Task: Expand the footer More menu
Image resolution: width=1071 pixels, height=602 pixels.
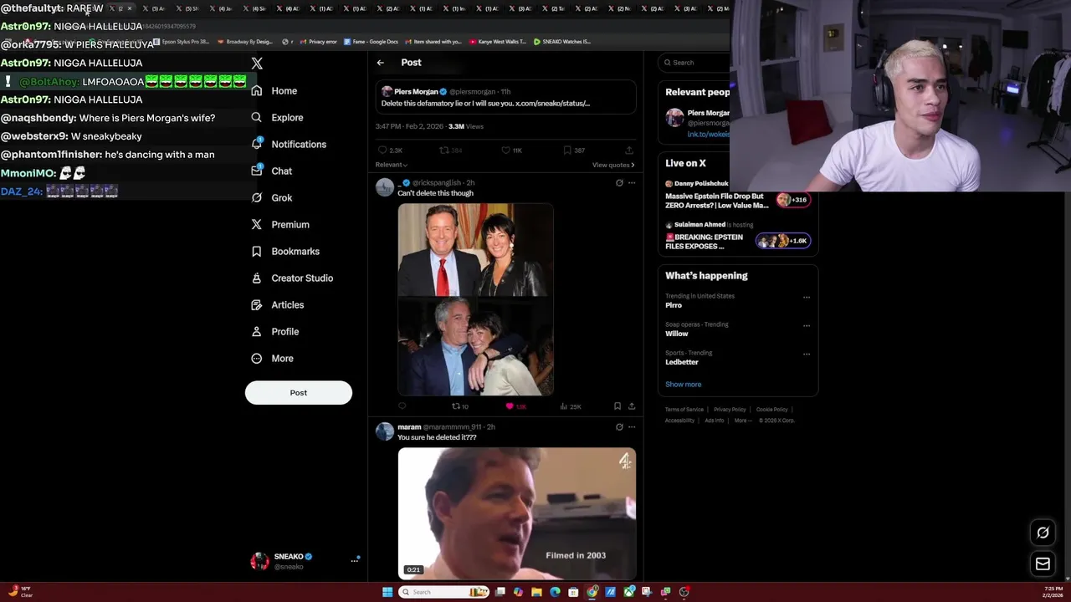Action: [742, 421]
